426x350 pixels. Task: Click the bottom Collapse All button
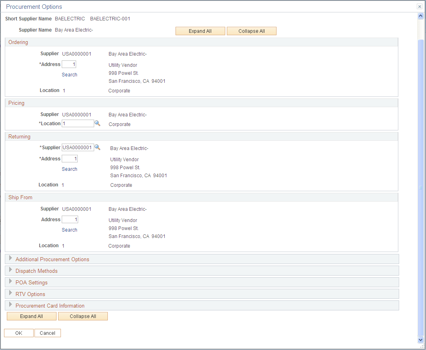83,316
